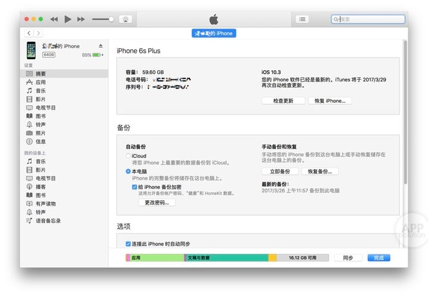
Task: Open 影片 under 我的设备上
Action: pos(64,169)
